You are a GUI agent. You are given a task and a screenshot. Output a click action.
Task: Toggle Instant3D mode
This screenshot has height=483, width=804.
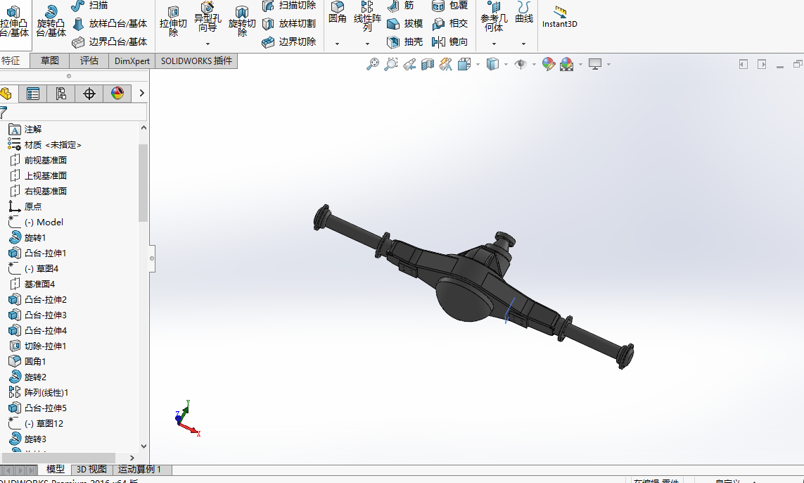[559, 17]
